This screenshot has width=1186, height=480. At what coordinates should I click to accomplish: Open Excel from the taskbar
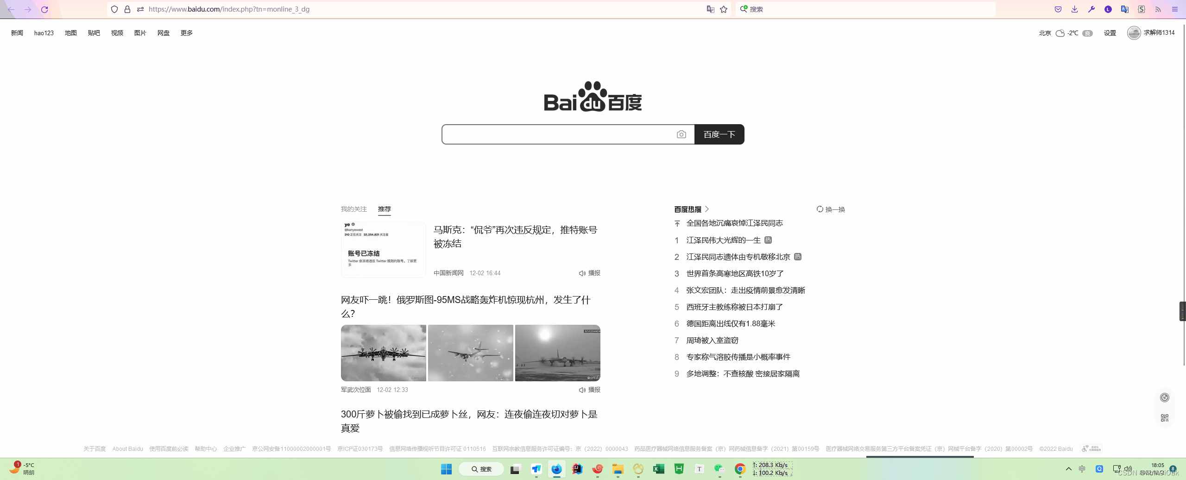(658, 469)
